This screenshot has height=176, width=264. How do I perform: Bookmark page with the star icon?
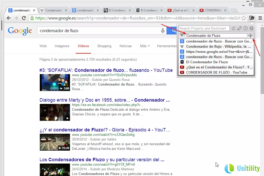(x=243, y=18)
